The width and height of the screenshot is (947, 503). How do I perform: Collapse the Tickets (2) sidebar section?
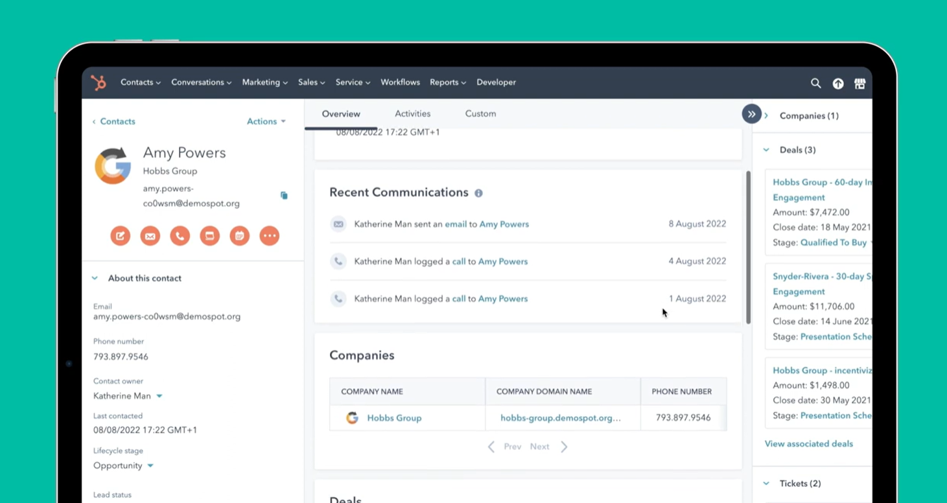click(x=766, y=484)
